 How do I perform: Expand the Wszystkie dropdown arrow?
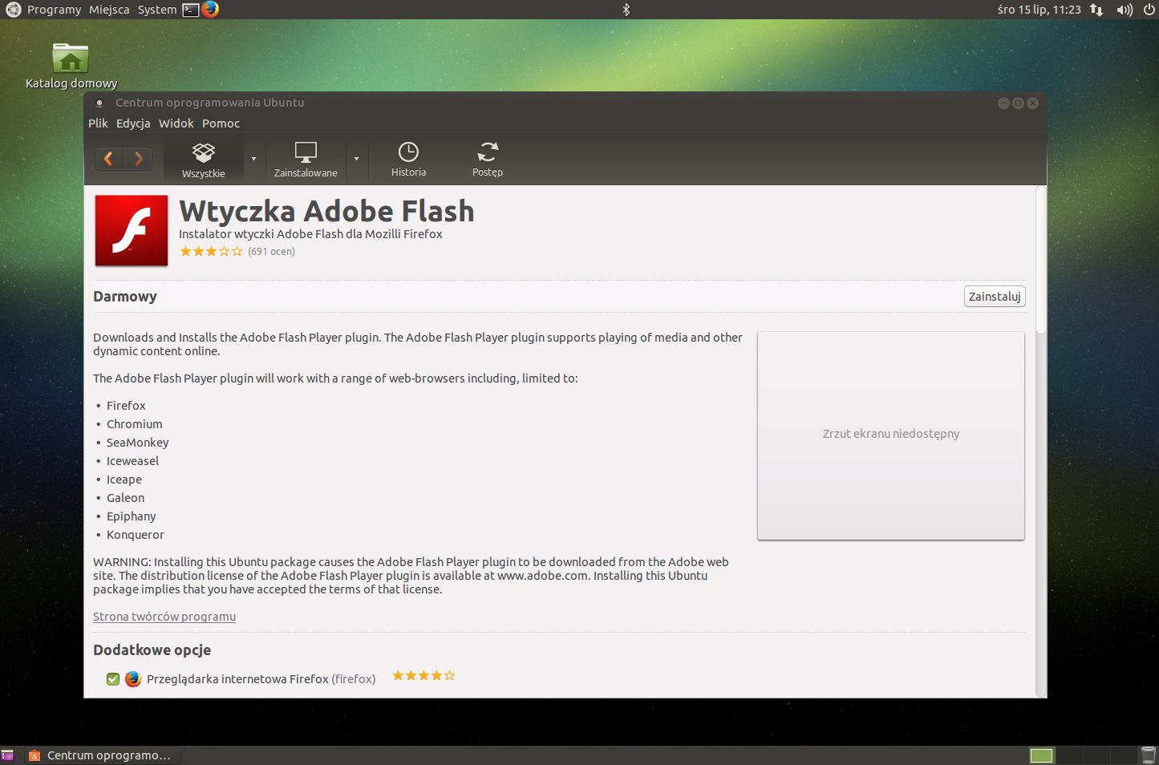pyautogui.click(x=253, y=159)
